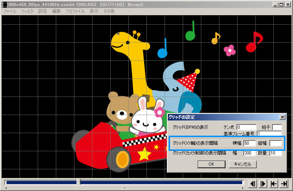The image size is (293, 191).
Task: Click the キャンセル button
Action: point(243,164)
